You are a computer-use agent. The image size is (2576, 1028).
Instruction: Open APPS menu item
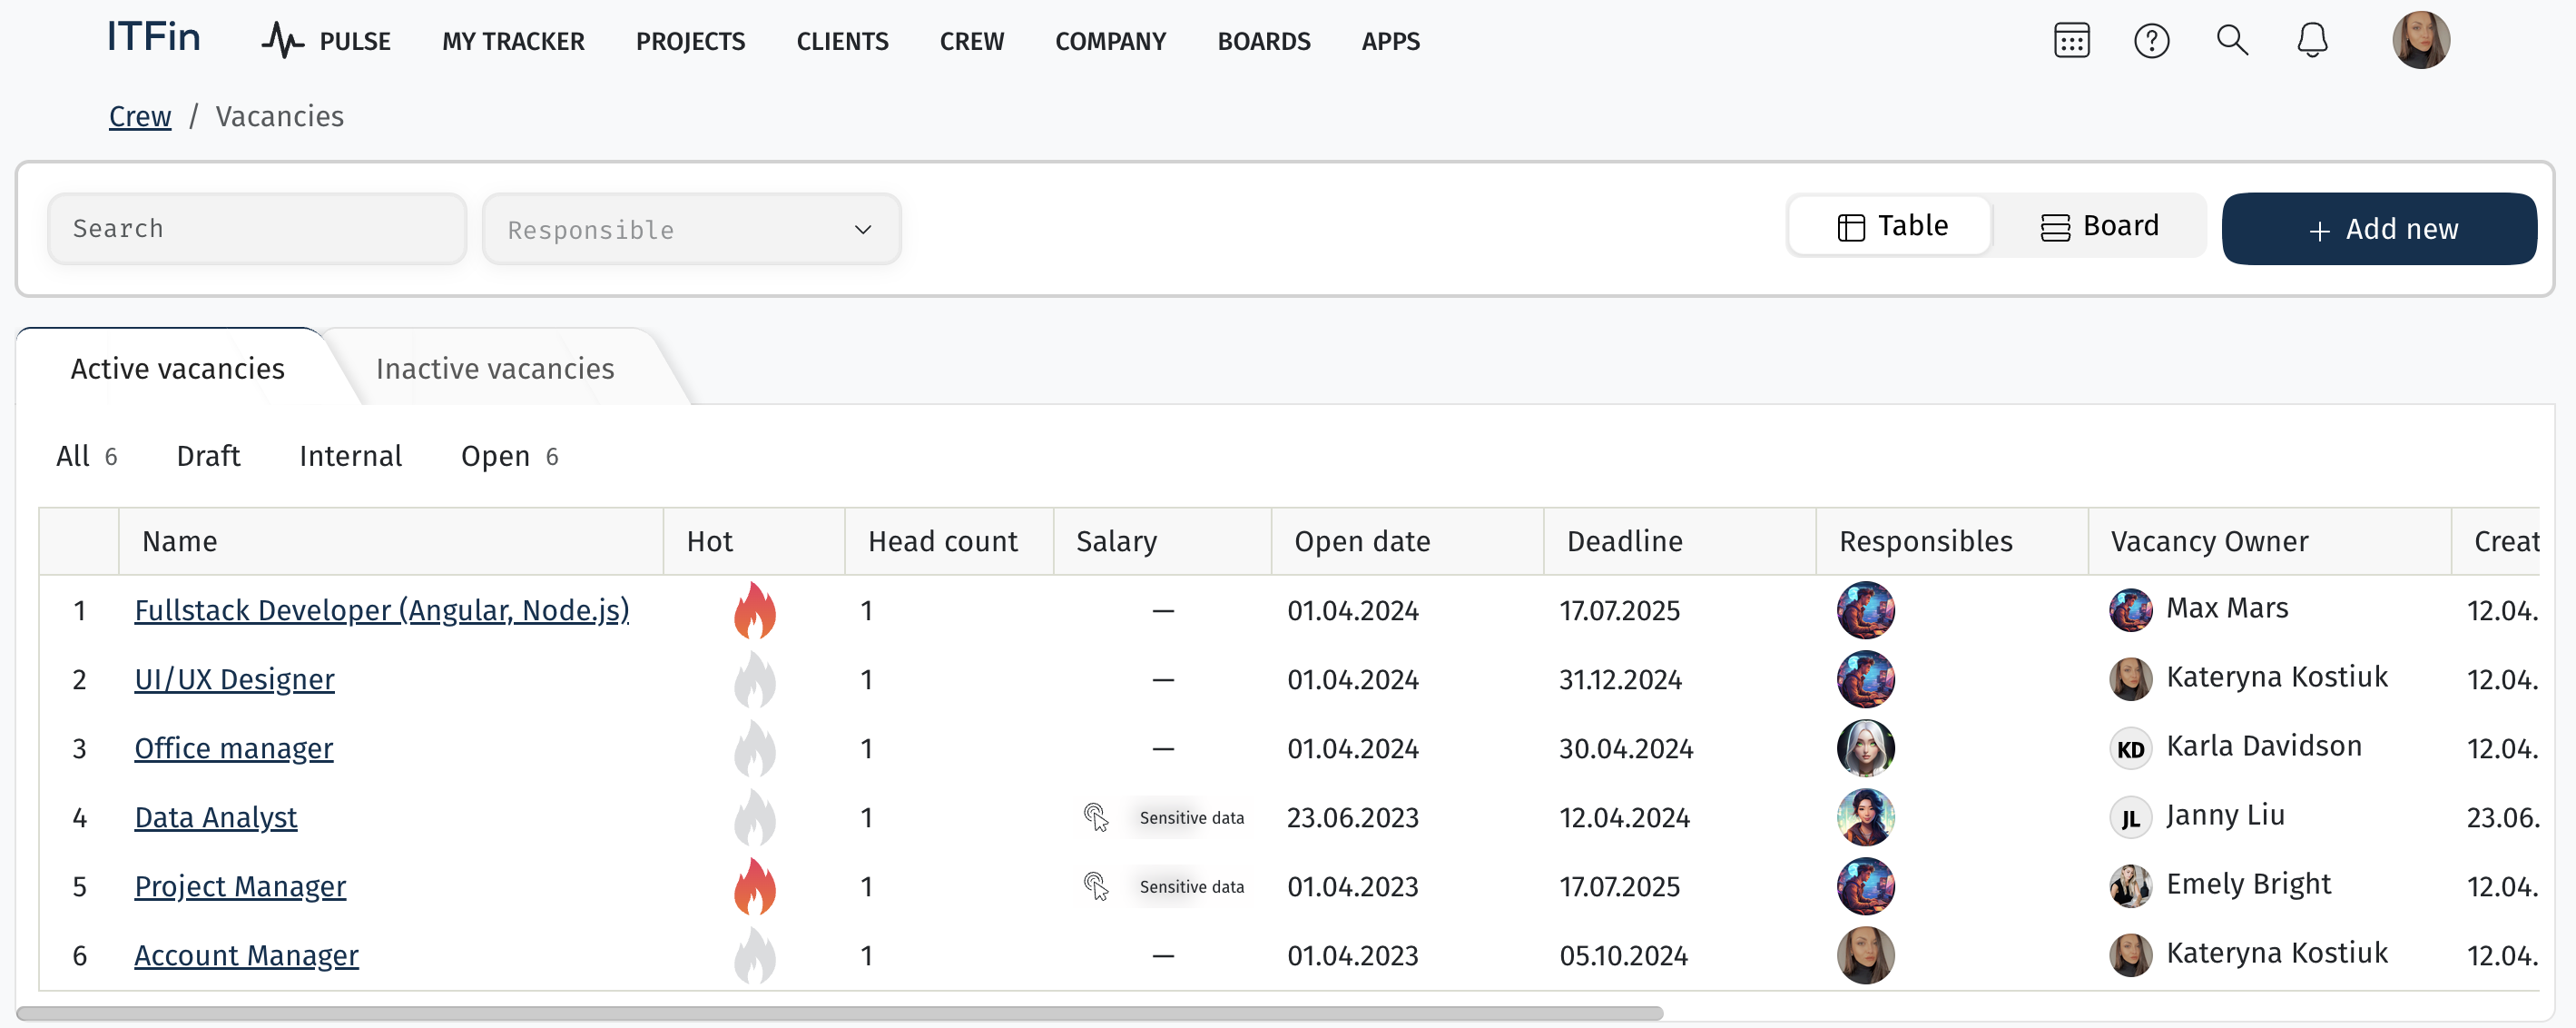pyautogui.click(x=1390, y=41)
